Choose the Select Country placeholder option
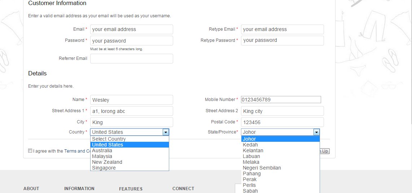 (x=109, y=139)
